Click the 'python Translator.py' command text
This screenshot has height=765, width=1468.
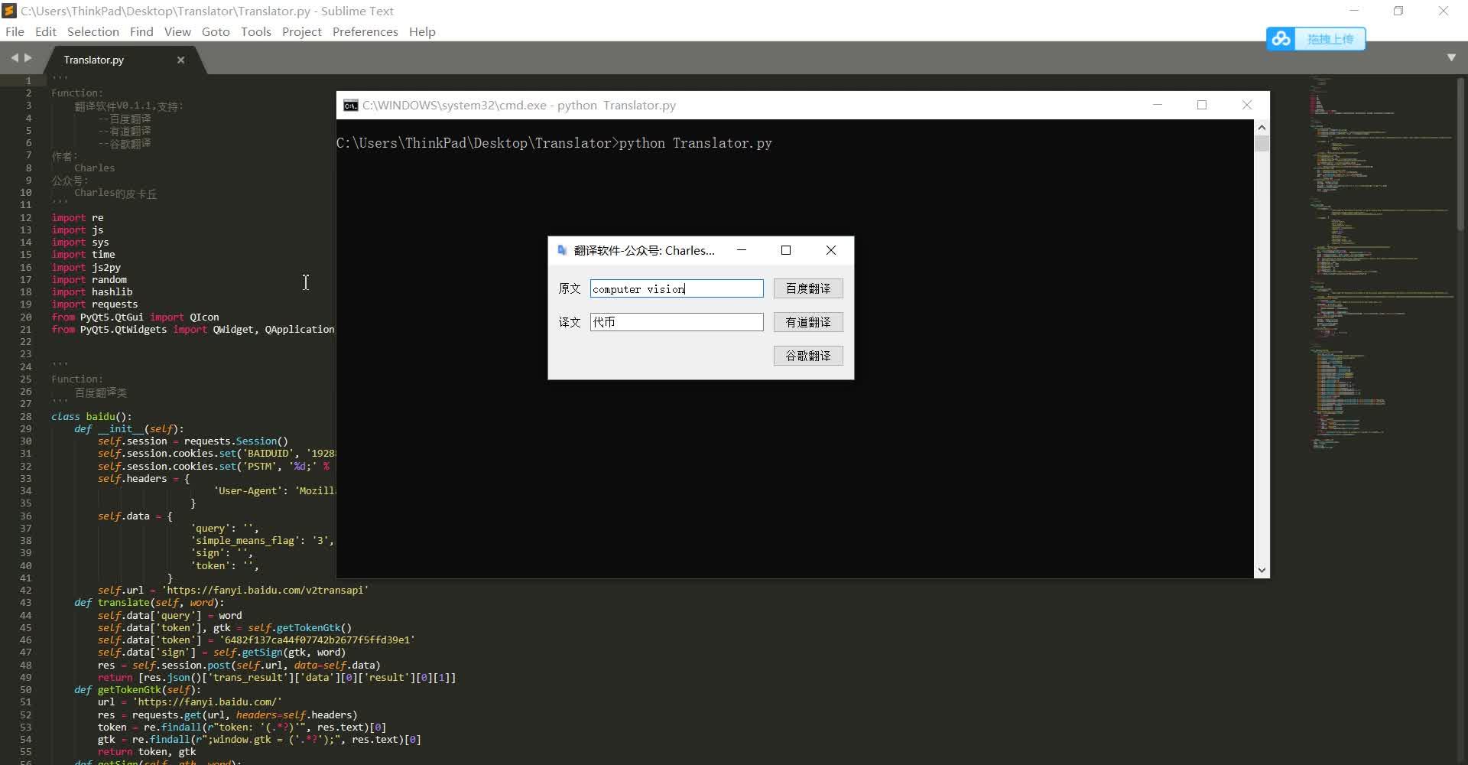(696, 143)
